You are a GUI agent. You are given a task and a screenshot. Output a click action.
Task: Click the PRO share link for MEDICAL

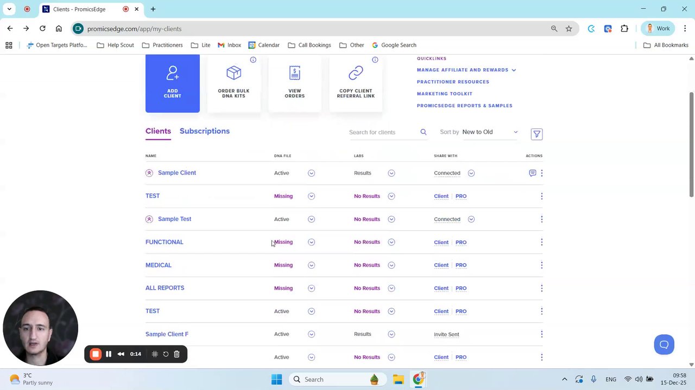point(461,265)
